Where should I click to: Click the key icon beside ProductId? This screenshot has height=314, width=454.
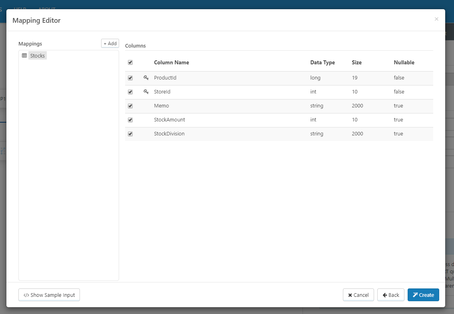[x=146, y=78]
